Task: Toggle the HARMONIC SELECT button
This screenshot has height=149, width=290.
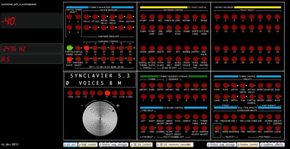Action: (x=78, y=59)
